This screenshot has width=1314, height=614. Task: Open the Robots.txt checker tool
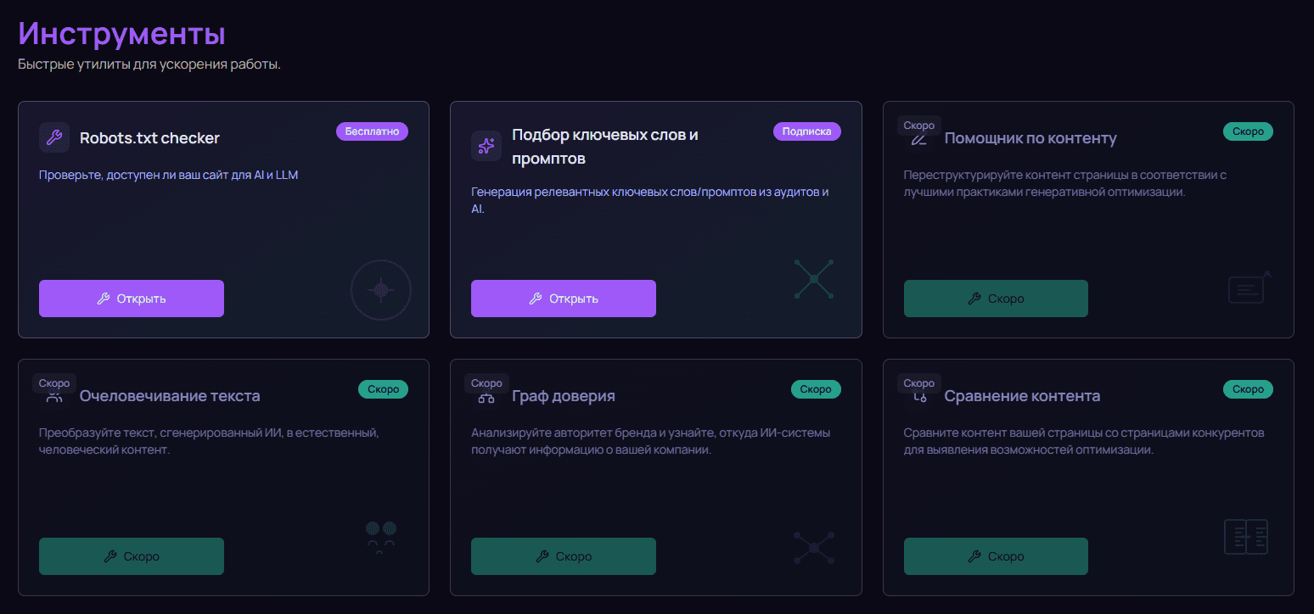coord(132,299)
